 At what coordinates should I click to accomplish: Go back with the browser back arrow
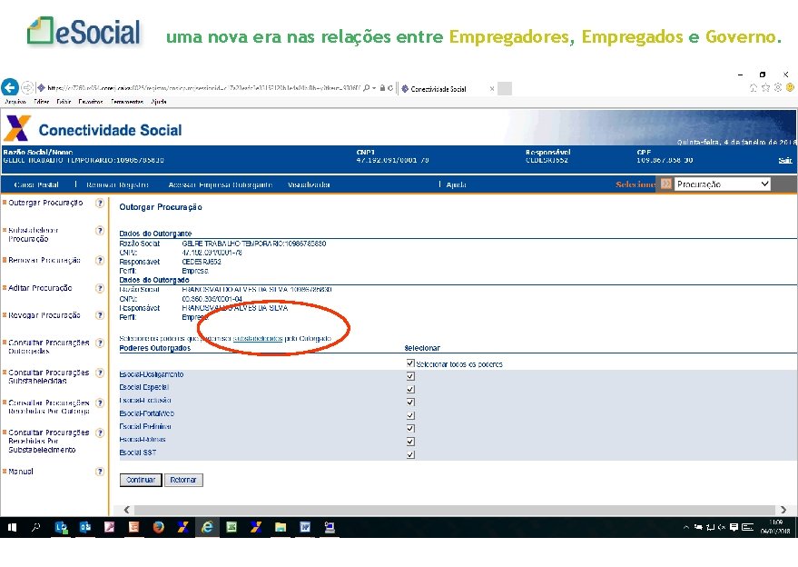(10, 87)
